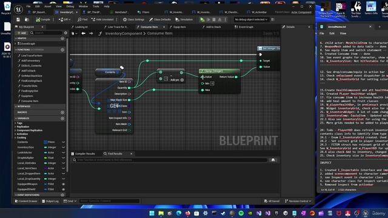Open the Edit menu
This screenshot has width=388, height=218.
tap(38, 7)
